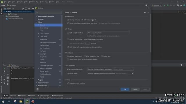Viewport: 186px width, 104px height.
Task: Click the Debug bug icon in toolbar
Action: 168,5
